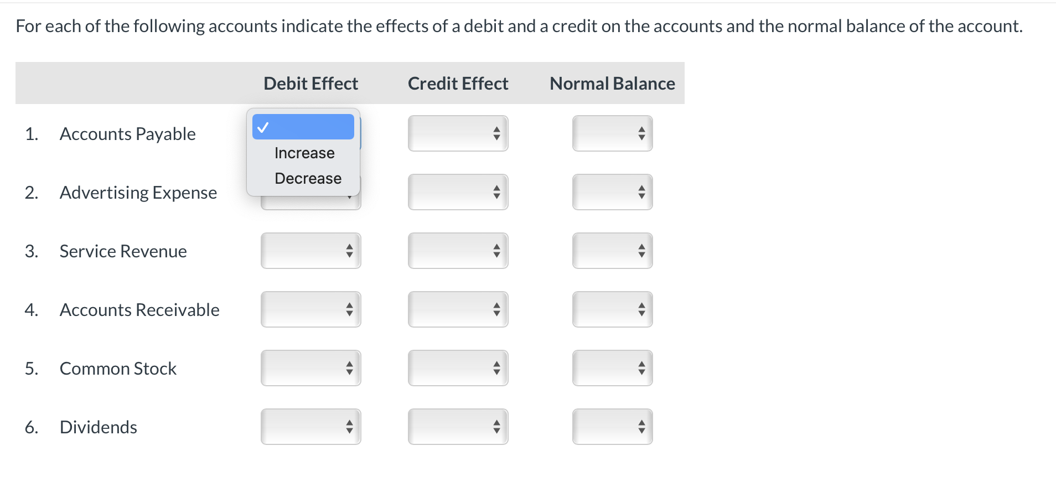1056x487 pixels.
Task: Open the Credit Effect dropdown for Service Revenue
Action: click(457, 251)
